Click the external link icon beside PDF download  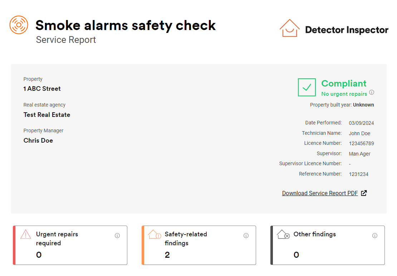point(364,193)
